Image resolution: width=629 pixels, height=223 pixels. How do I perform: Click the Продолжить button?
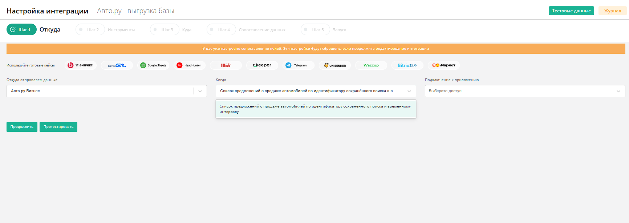22,127
